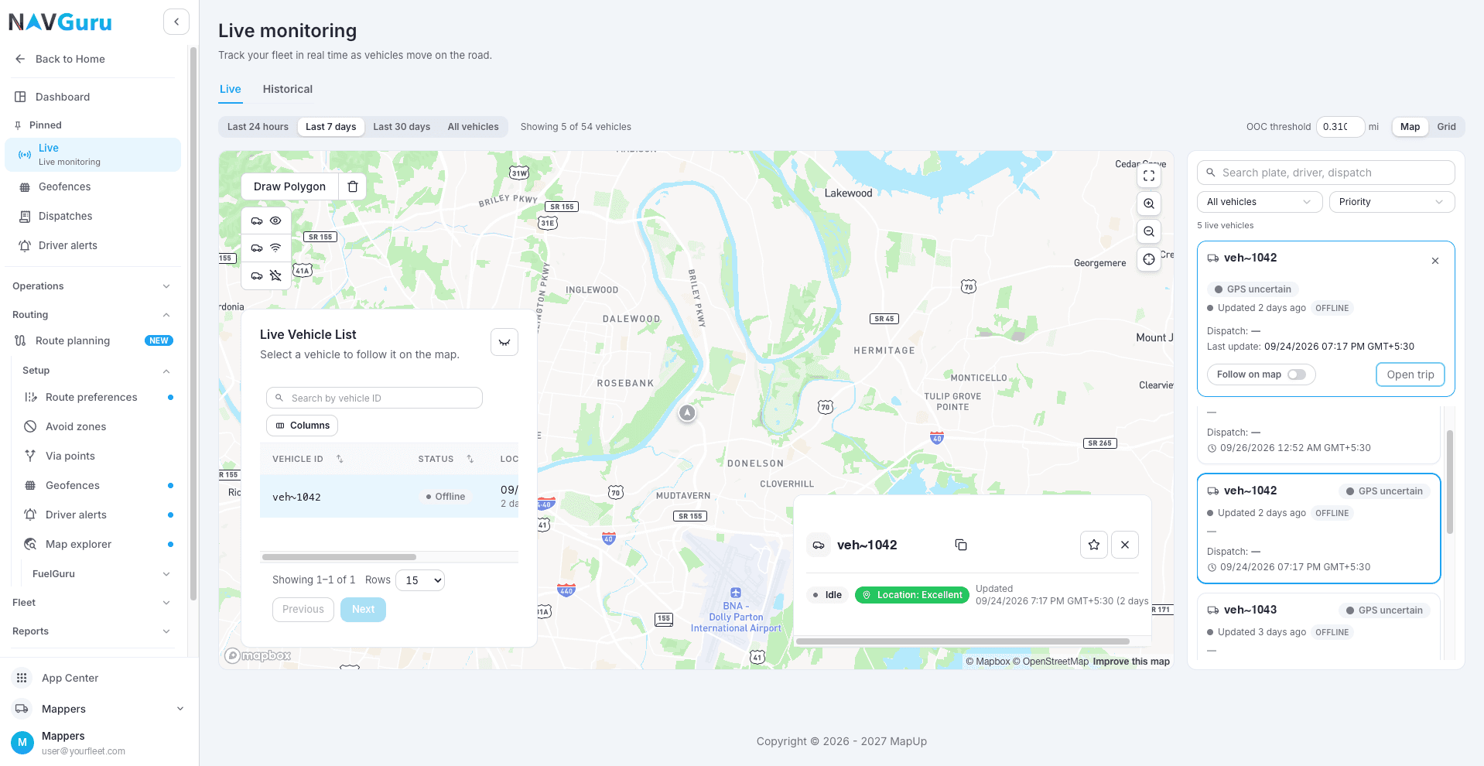This screenshot has height=766, width=1484.
Task: Expand the Operations section
Action: [x=93, y=286]
